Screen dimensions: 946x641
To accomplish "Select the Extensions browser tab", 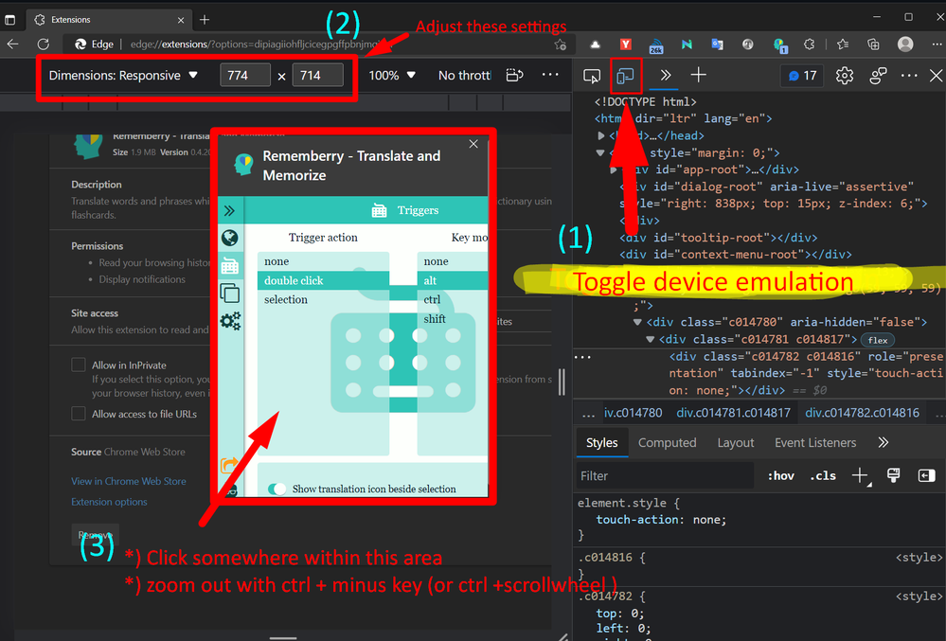I will [110, 20].
